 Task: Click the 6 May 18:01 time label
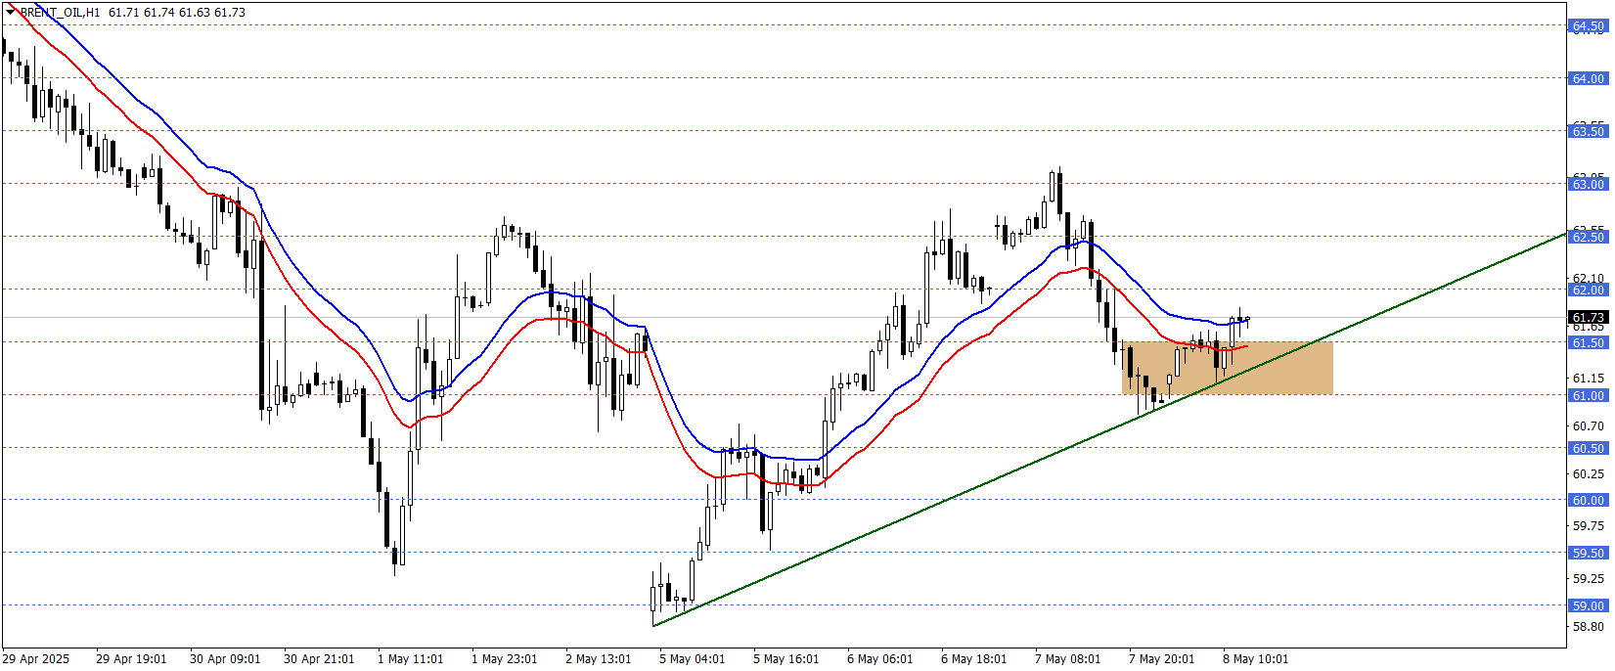[974, 658]
